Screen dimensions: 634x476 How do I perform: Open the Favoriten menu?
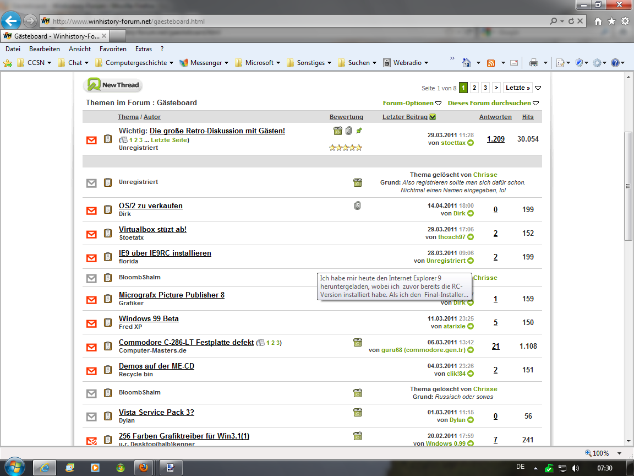[x=113, y=49]
